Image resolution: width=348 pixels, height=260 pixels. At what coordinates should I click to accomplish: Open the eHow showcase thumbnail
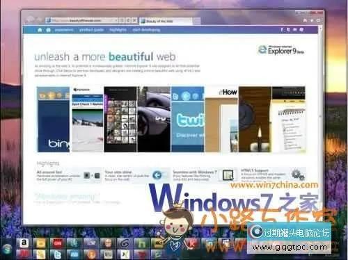[x=221, y=120]
